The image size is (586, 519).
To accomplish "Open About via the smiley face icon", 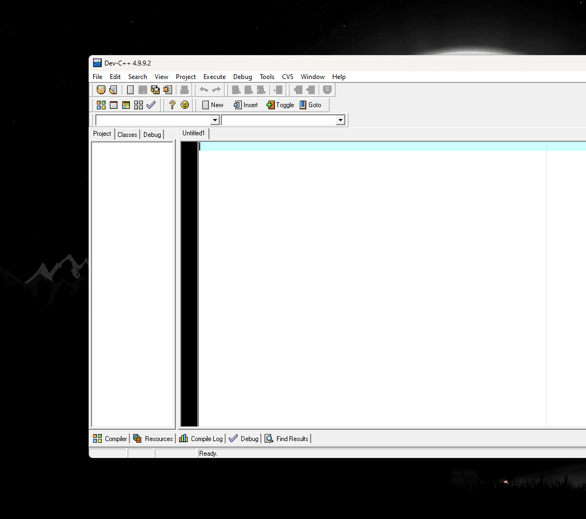I will (x=185, y=105).
